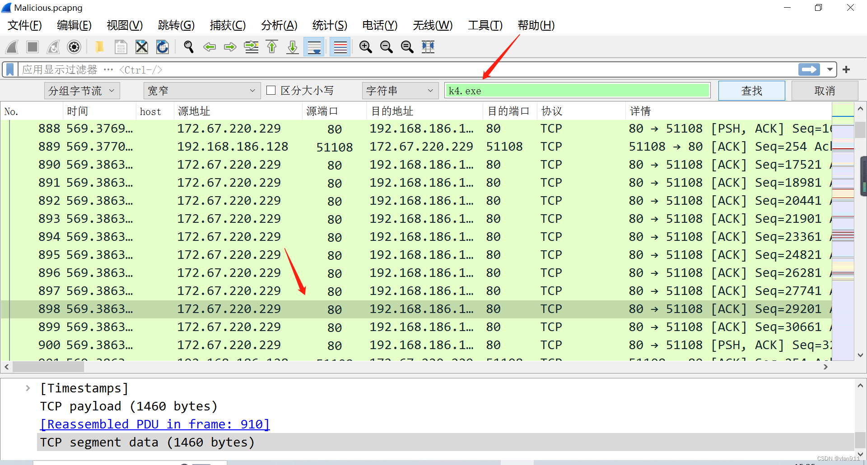
Task: Select TCP payload (1460 bytes) line
Action: [129, 406]
